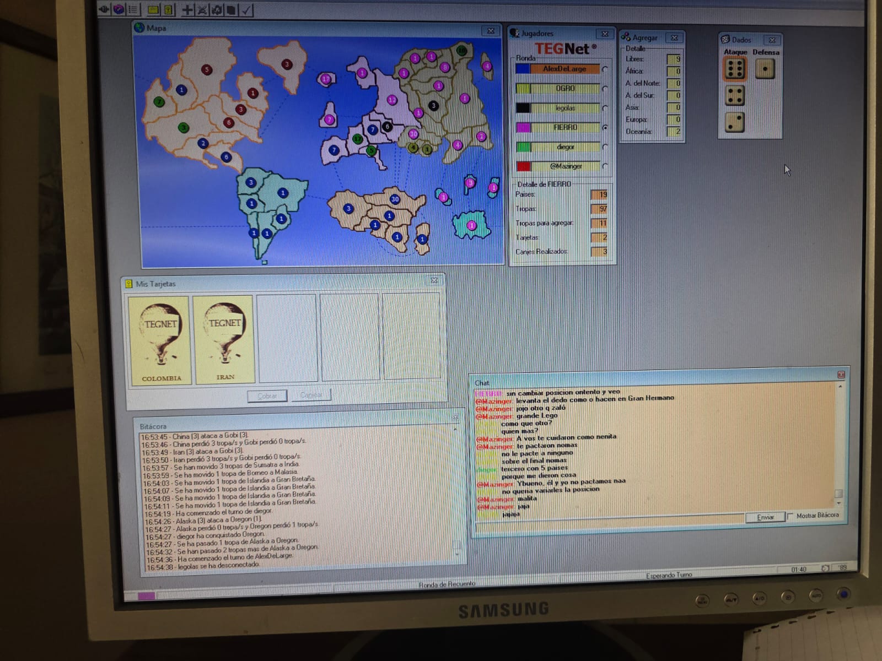Select the COLOMBIA country card
The width and height of the screenshot is (882, 661).
pos(159,339)
